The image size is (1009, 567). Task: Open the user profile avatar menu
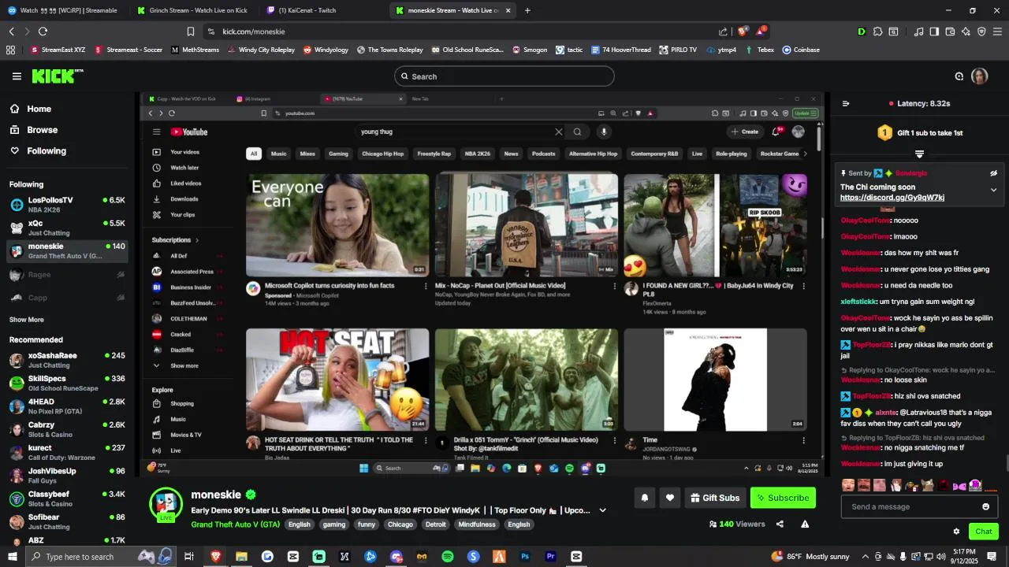click(x=979, y=76)
